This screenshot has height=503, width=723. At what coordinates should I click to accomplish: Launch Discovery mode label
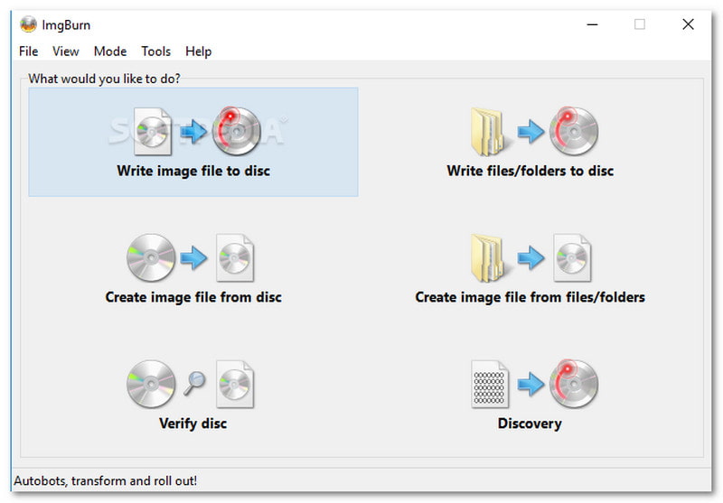[530, 424]
